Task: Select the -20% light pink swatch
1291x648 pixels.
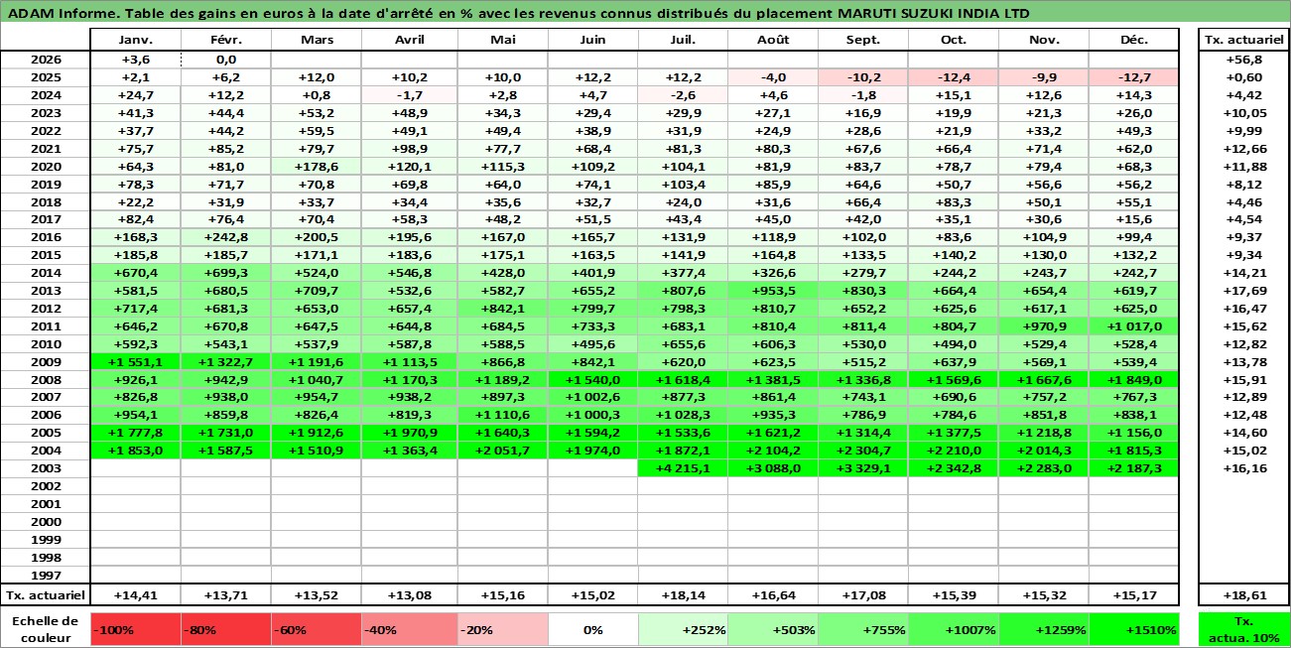Action: (502, 629)
